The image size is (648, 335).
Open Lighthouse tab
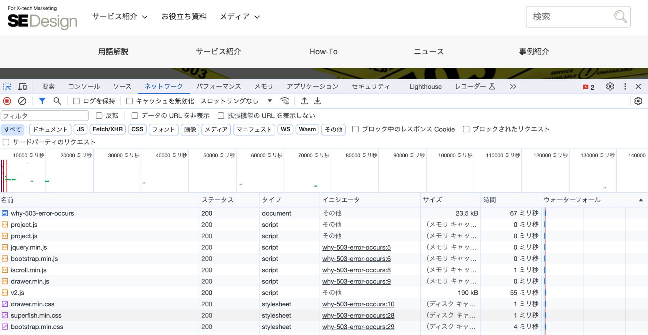coord(426,87)
